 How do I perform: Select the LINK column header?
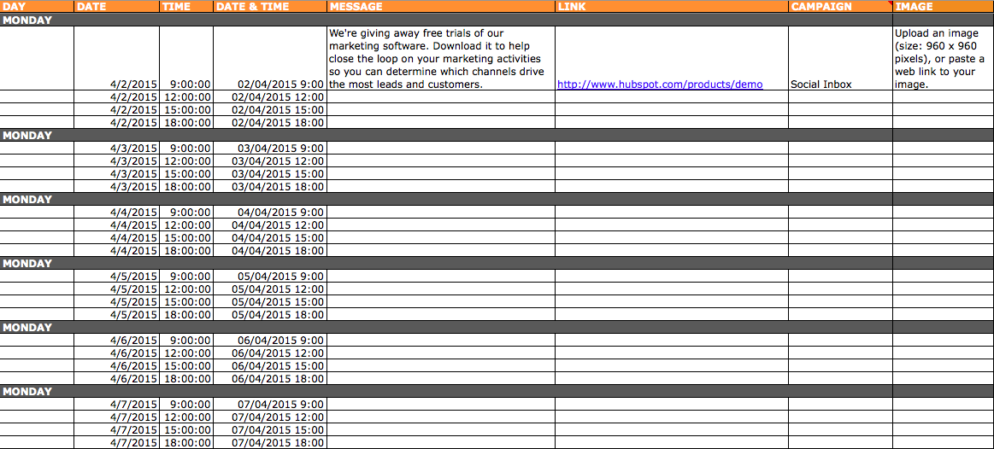click(x=672, y=6)
